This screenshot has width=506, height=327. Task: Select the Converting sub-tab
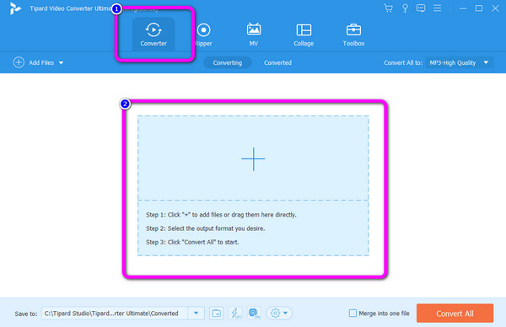pos(228,62)
